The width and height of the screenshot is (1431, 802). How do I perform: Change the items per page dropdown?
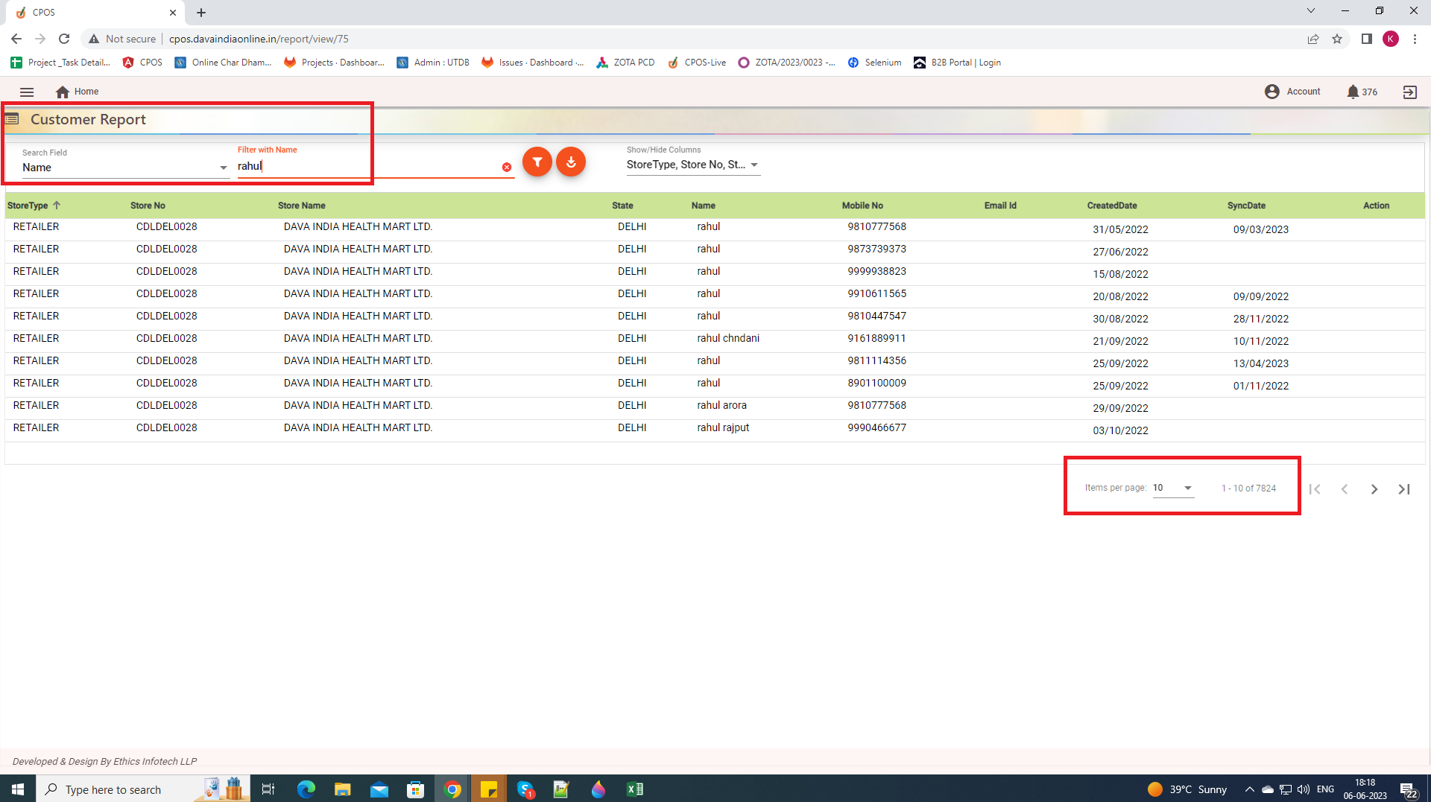click(x=1172, y=488)
